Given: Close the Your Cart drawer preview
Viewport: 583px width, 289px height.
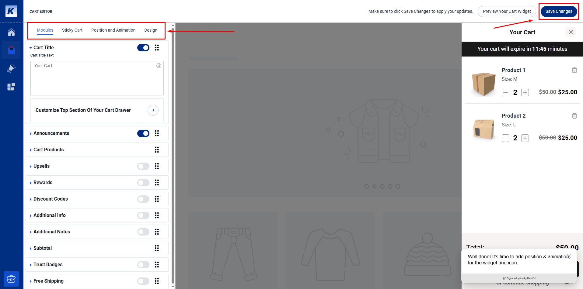Looking at the screenshot, I should click(571, 32).
